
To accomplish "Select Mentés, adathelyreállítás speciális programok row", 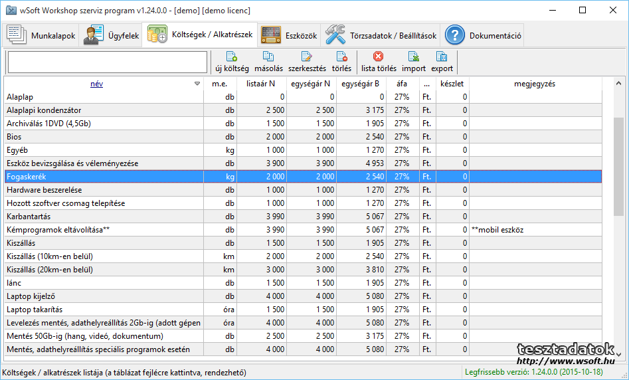I will point(303,349).
